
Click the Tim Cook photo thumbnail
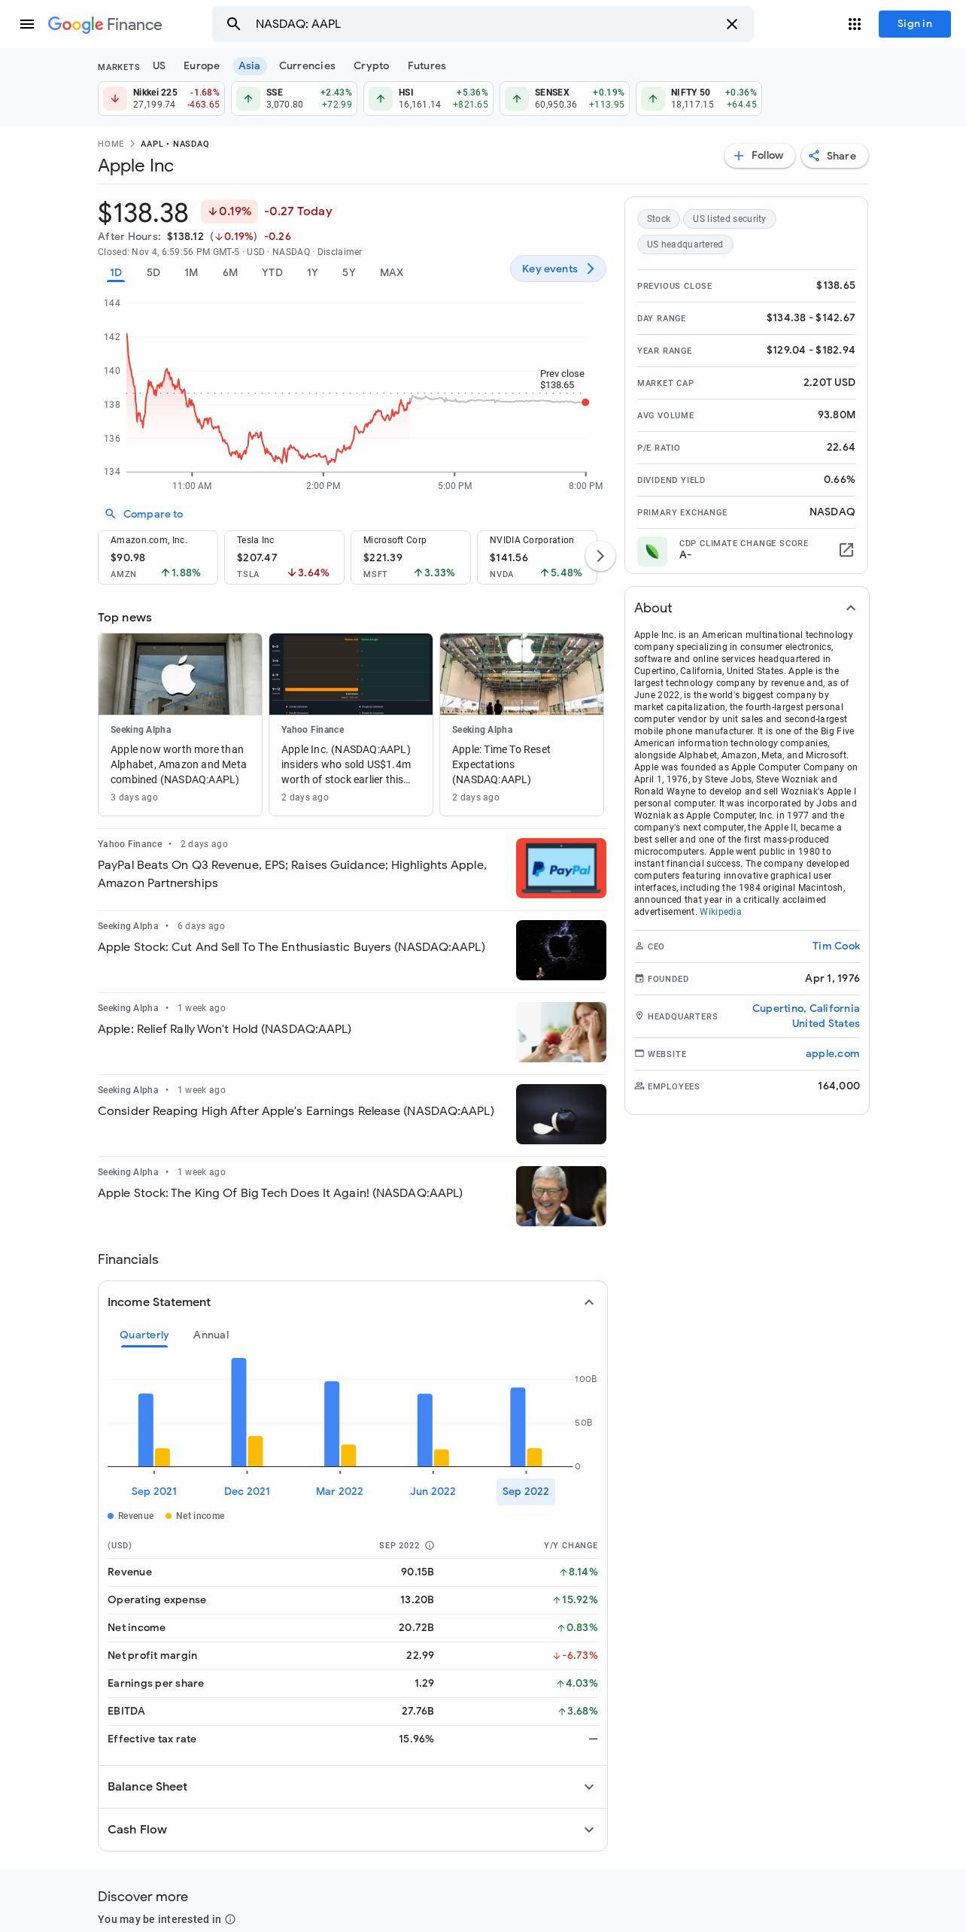click(561, 1196)
